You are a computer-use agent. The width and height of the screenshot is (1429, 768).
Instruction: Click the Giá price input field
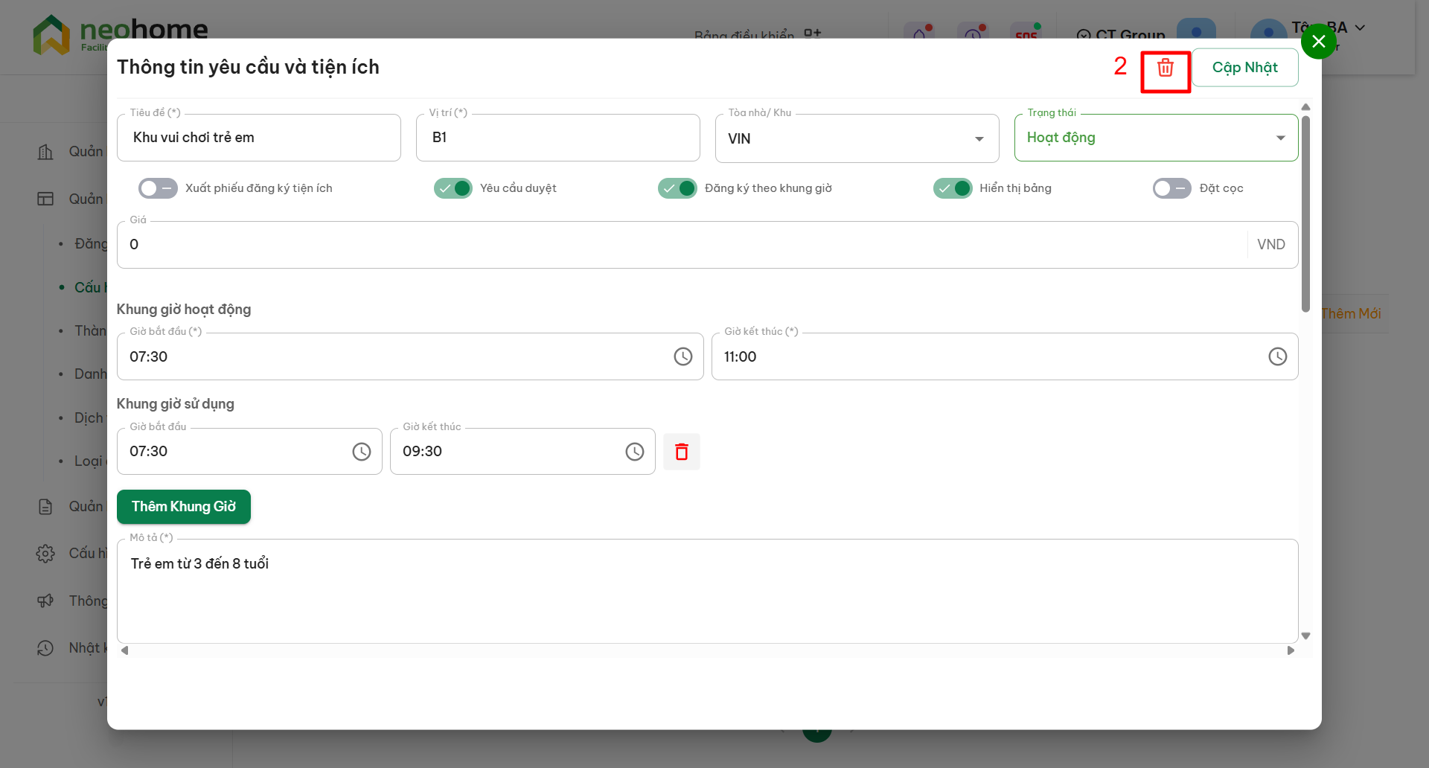[681, 245]
